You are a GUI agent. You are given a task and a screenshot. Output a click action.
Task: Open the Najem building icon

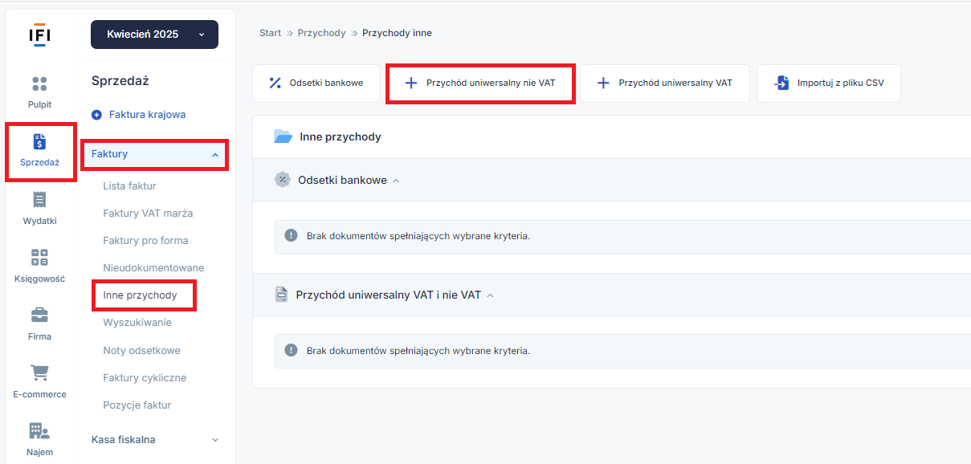[39, 431]
